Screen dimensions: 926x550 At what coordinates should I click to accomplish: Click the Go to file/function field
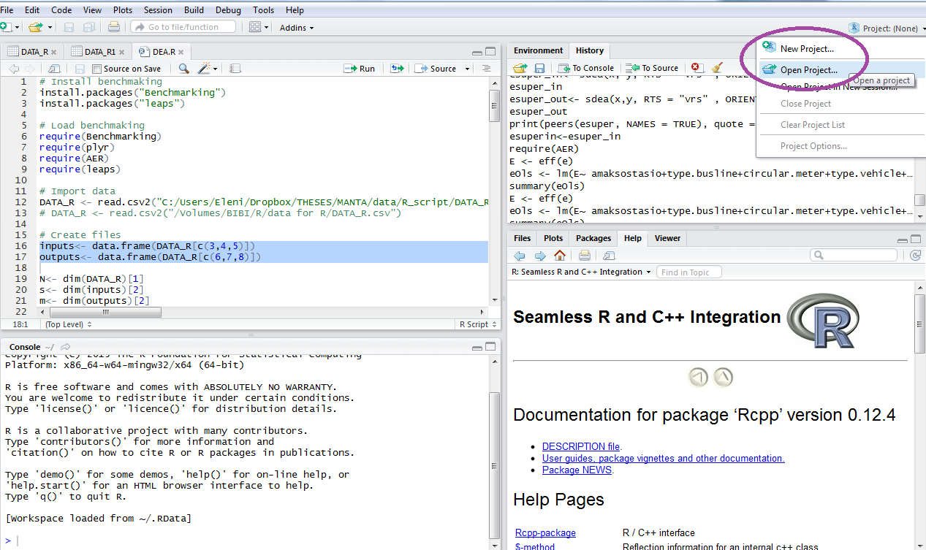pyautogui.click(x=183, y=27)
